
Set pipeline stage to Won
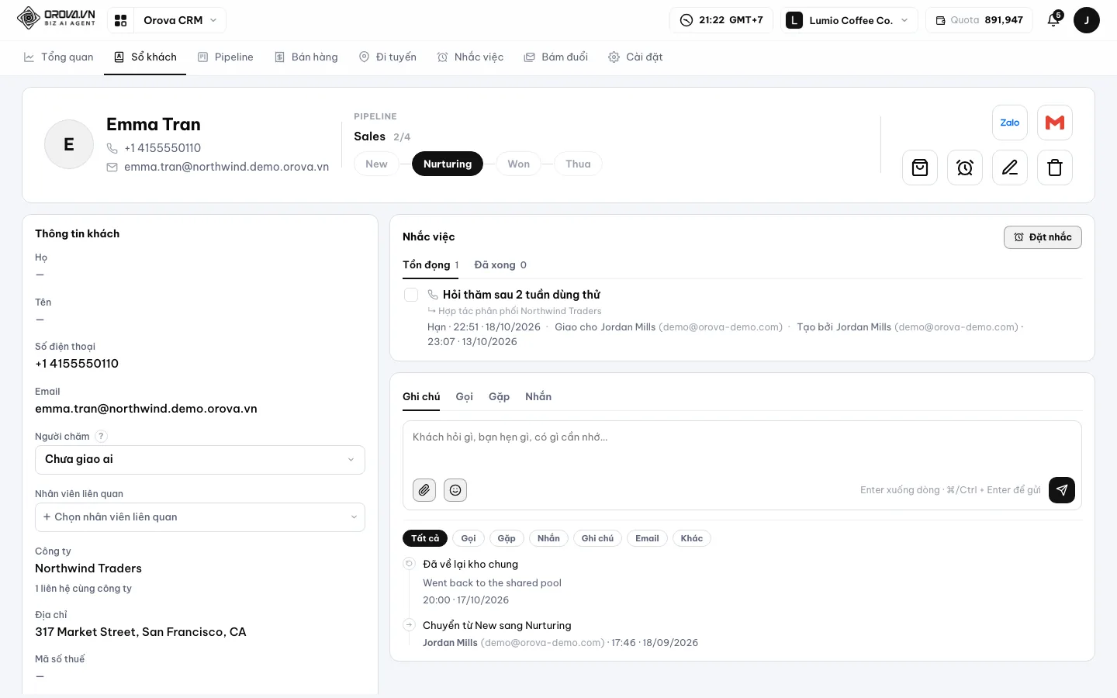tap(519, 164)
